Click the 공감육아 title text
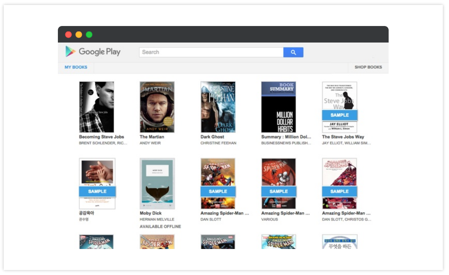The width and height of the screenshot is (449, 275). point(86,213)
